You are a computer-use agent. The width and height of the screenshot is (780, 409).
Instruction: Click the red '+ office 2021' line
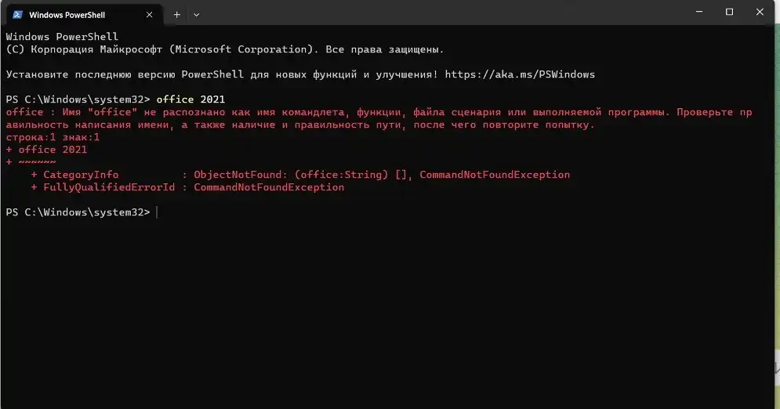coord(46,150)
